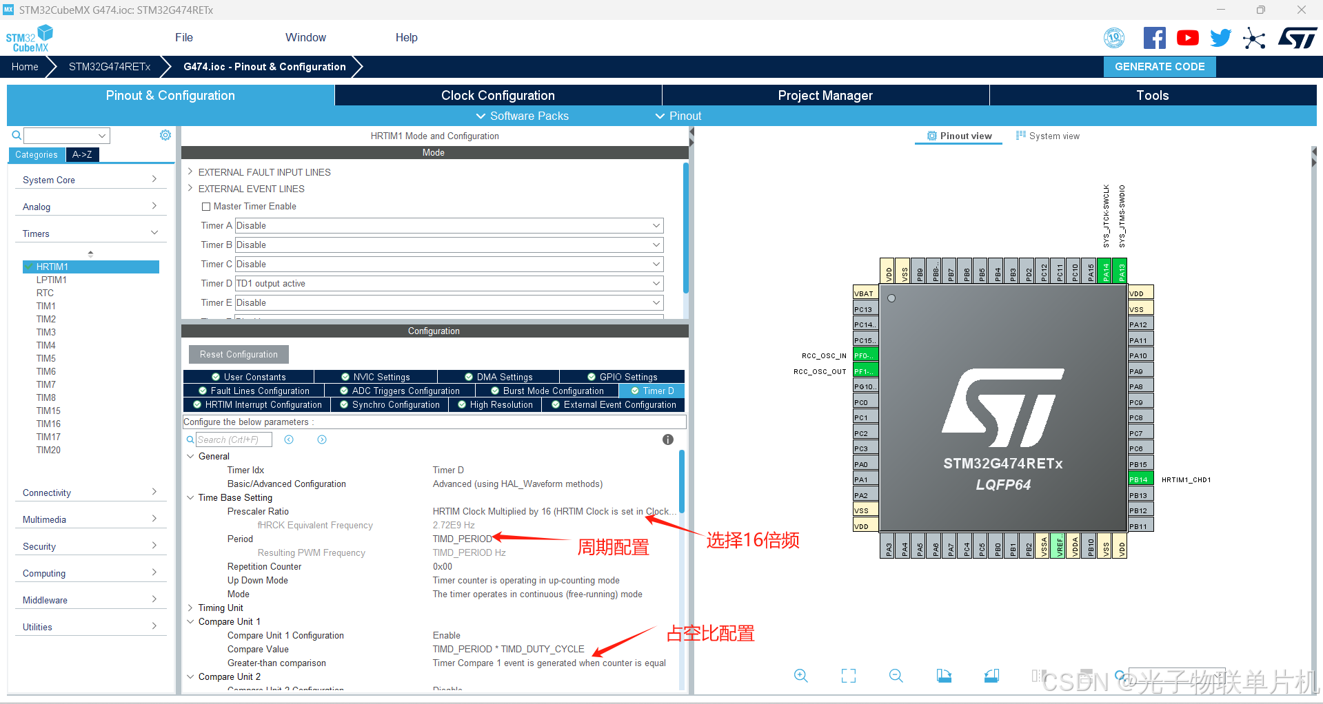Open the Window menu
1323x704 pixels.
[305, 37]
